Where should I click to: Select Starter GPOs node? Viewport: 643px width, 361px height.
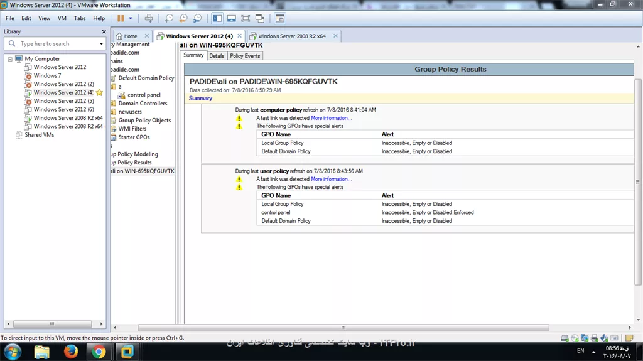(x=134, y=137)
